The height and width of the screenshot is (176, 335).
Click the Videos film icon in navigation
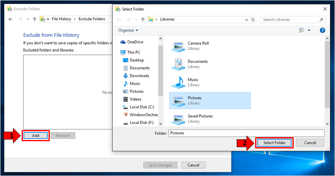pos(126,99)
